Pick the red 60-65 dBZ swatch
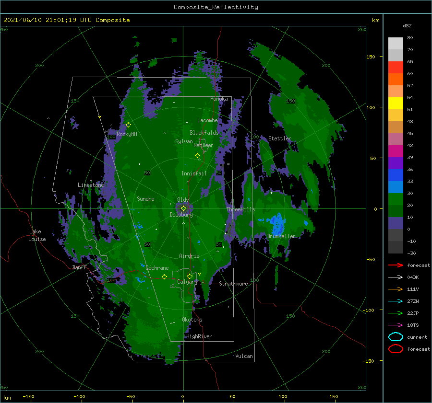Screen dimensions: 432x403 [396, 68]
